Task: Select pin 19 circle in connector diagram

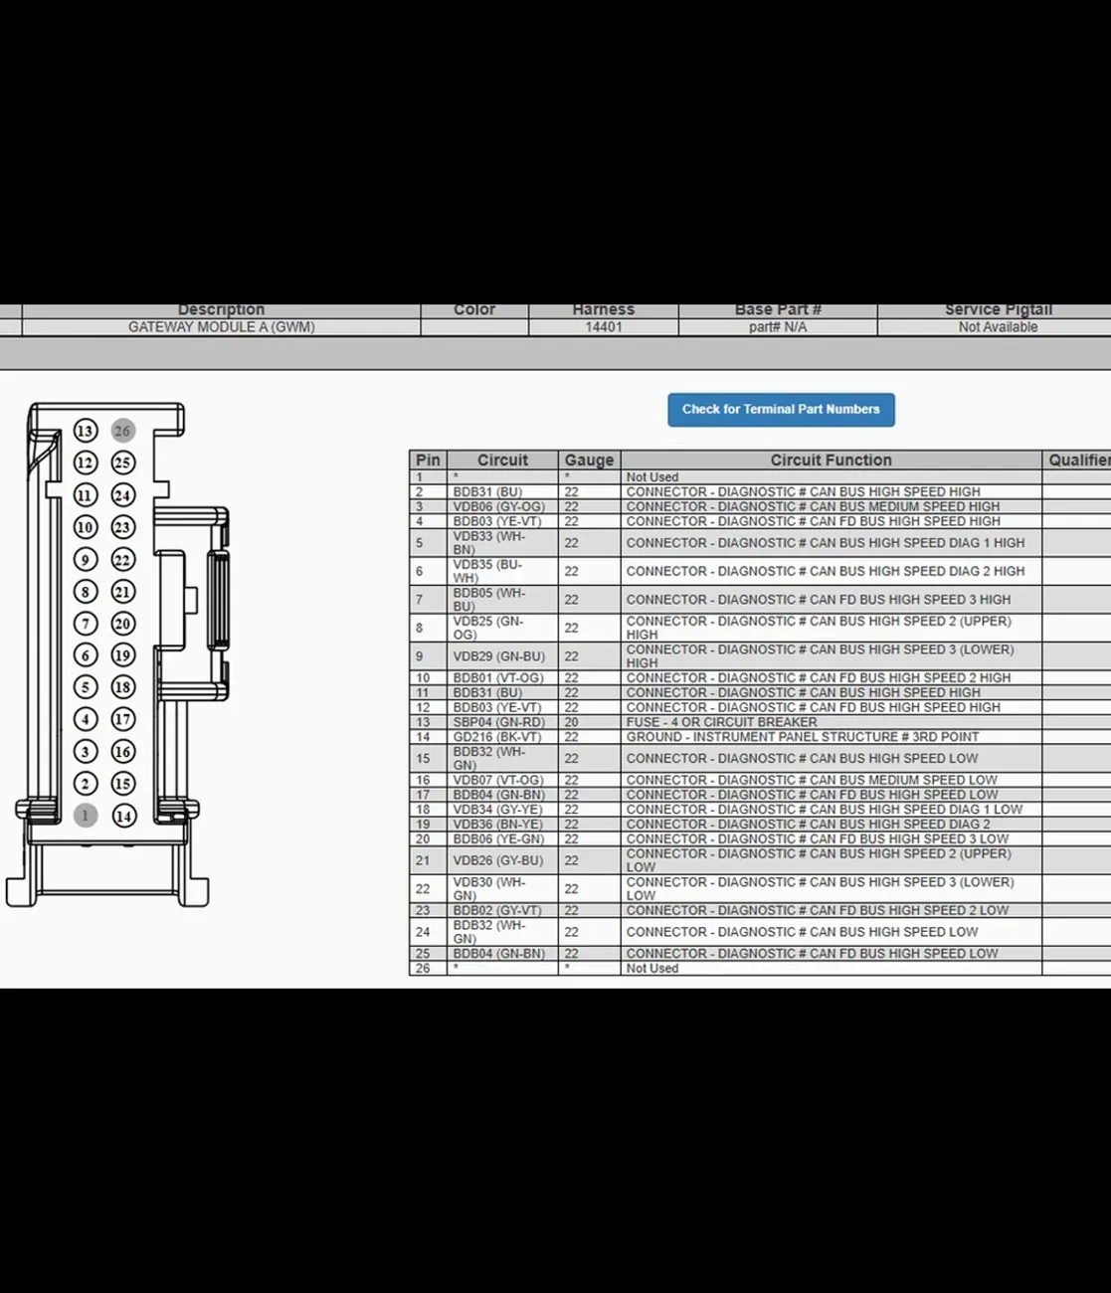Action: 122,655
